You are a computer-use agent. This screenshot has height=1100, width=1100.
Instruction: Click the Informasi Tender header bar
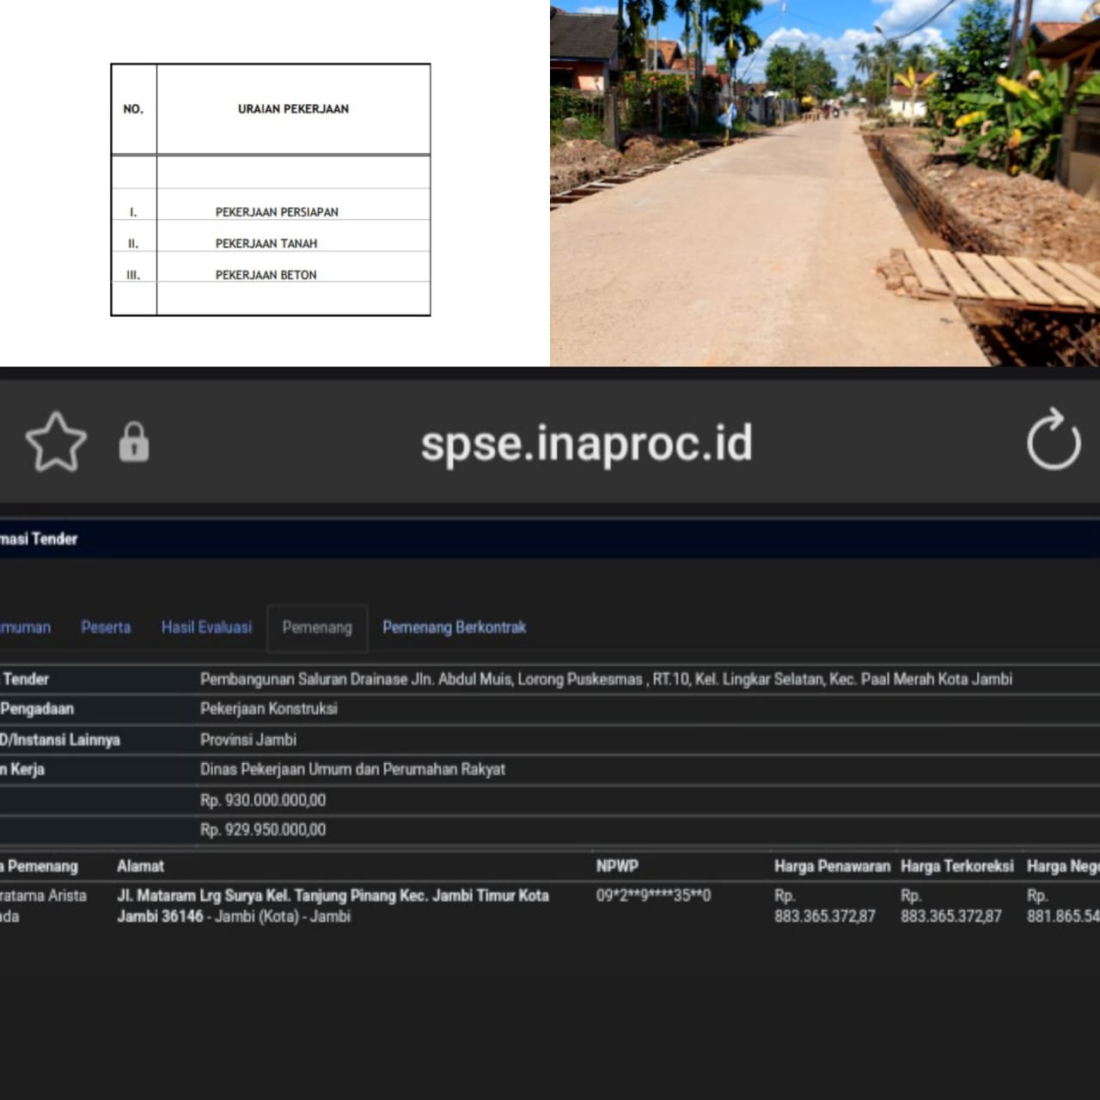[550, 539]
